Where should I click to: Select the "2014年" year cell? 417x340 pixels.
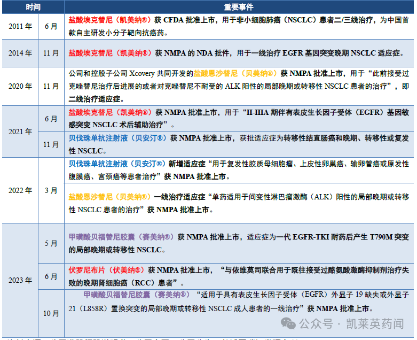click(x=20, y=53)
